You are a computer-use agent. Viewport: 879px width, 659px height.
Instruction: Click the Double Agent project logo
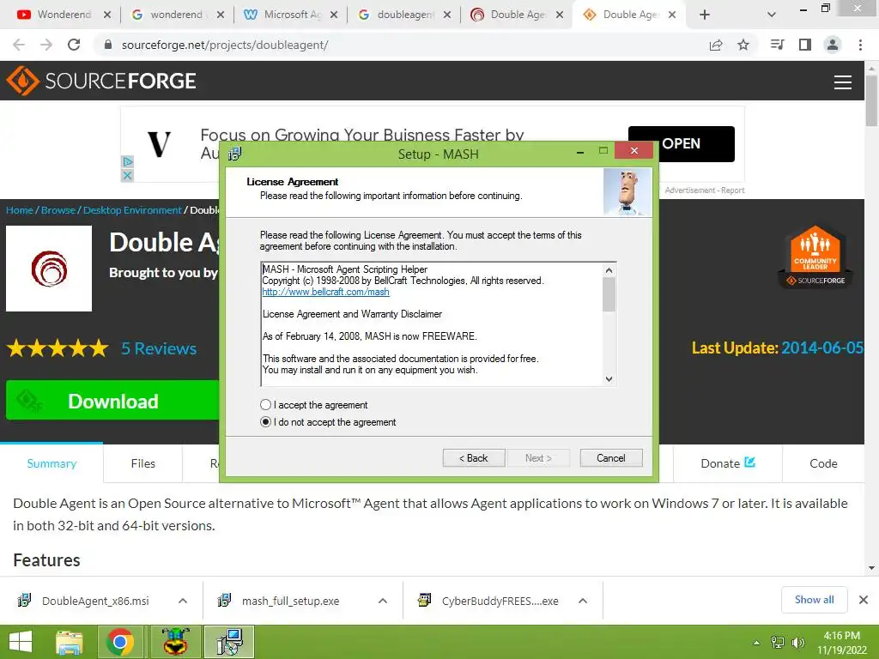click(x=49, y=269)
